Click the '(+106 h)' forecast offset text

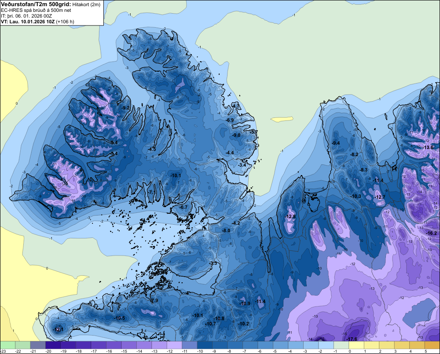pos(65,22)
